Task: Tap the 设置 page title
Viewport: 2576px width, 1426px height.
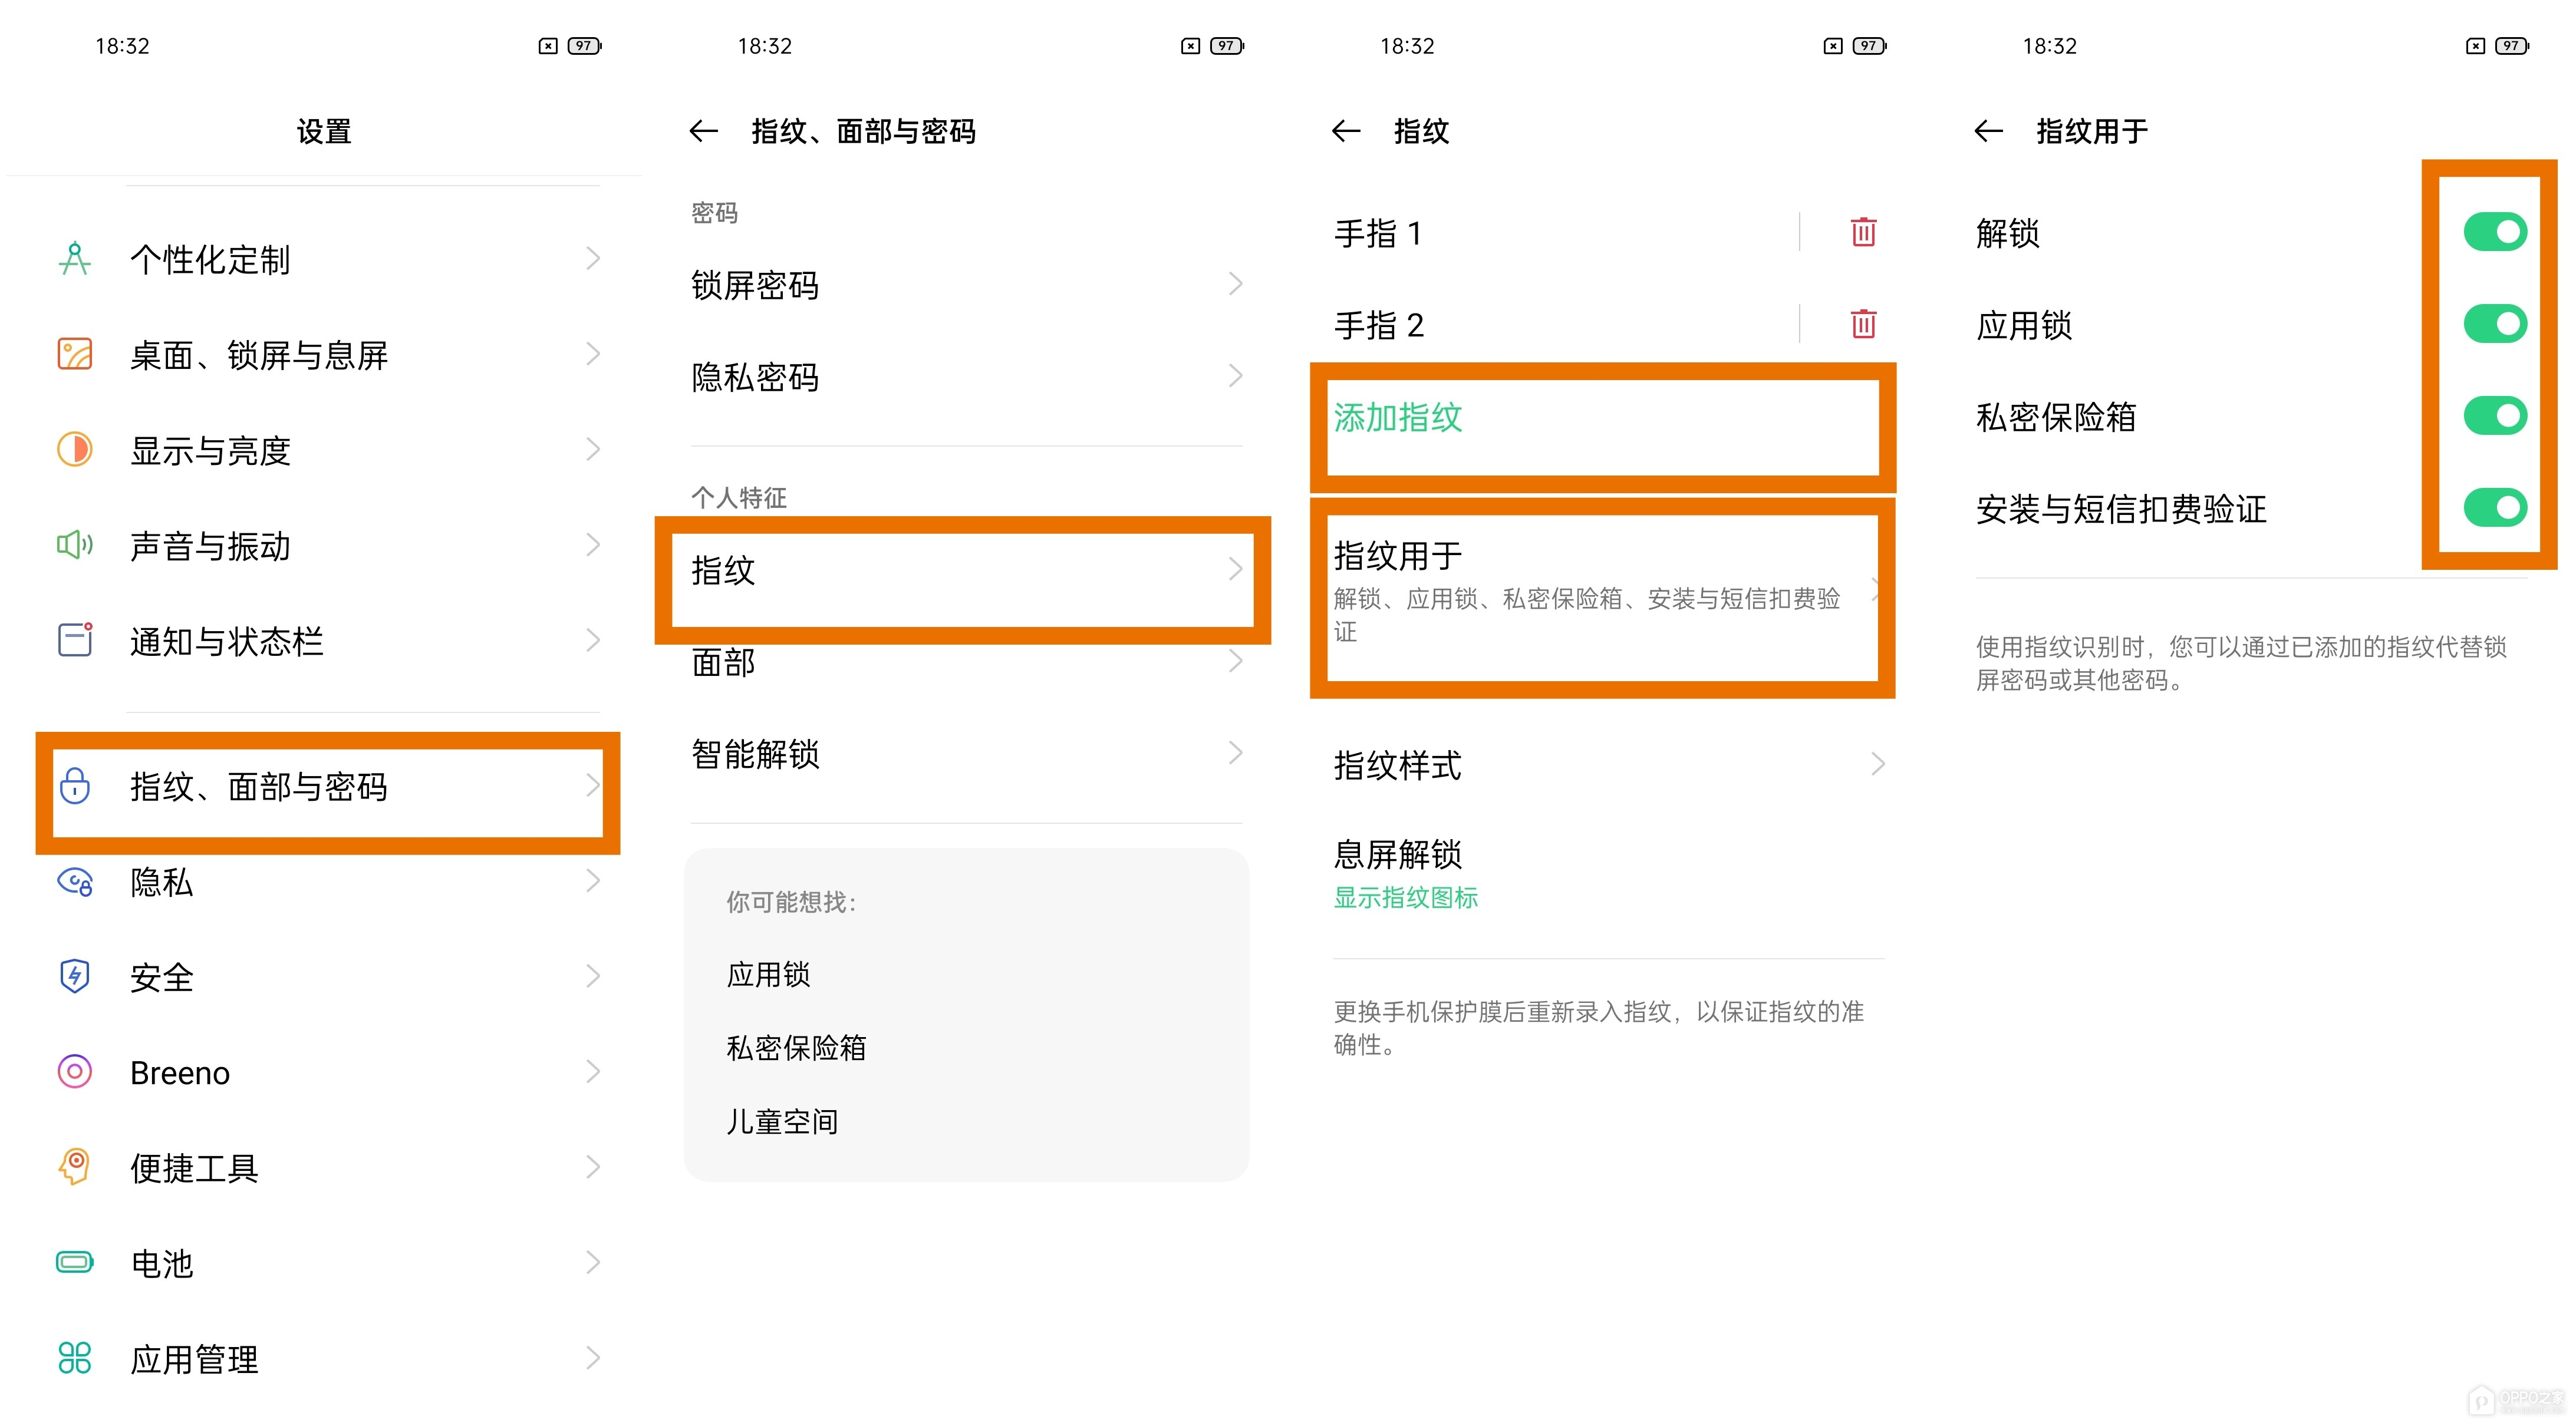Action: click(324, 131)
